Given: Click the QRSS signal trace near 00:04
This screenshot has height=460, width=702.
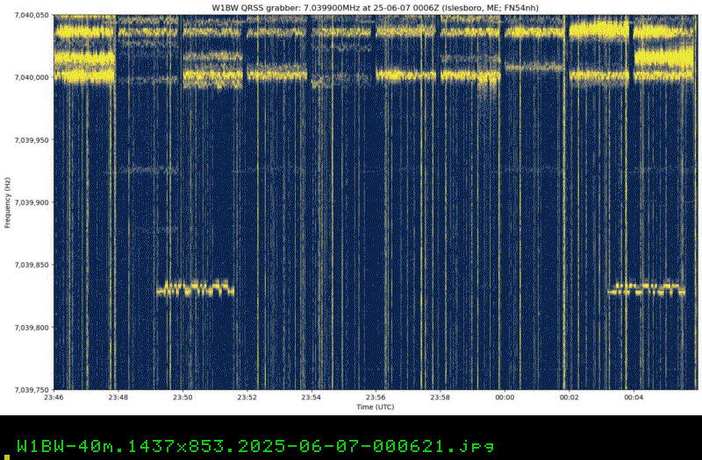Looking at the screenshot, I should (647, 288).
